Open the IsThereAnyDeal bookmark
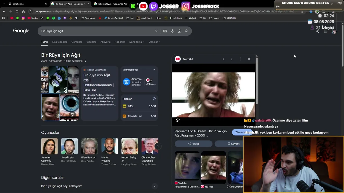Screen dimensions: 344x193 pos(113,18)
